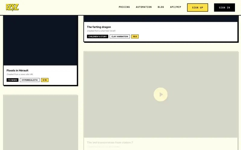The height and width of the screenshot is (150, 241).
Task: Select the Clay Animation tag
Action: click(120, 36)
